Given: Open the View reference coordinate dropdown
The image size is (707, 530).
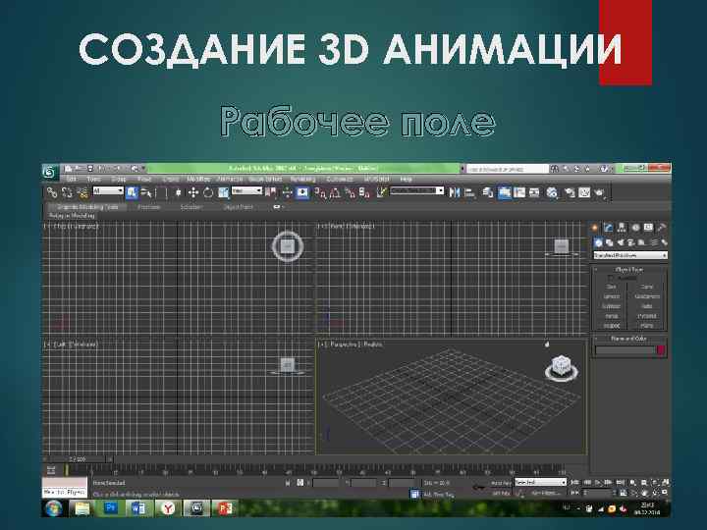Looking at the screenshot, I should click(246, 190).
